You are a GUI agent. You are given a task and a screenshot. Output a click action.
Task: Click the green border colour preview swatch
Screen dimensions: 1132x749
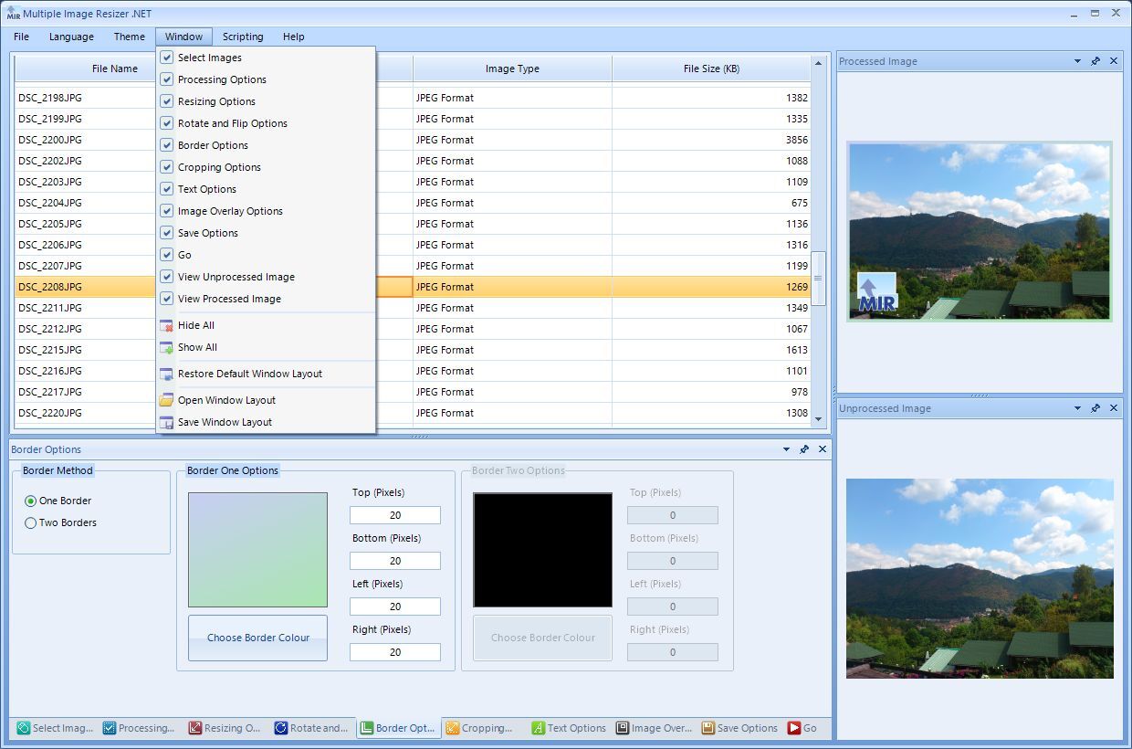coord(257,548)
